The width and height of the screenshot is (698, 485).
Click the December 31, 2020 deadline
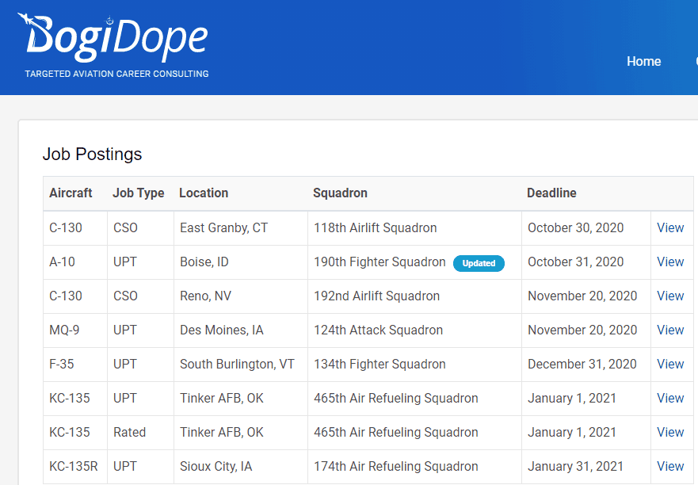[582, 364]
